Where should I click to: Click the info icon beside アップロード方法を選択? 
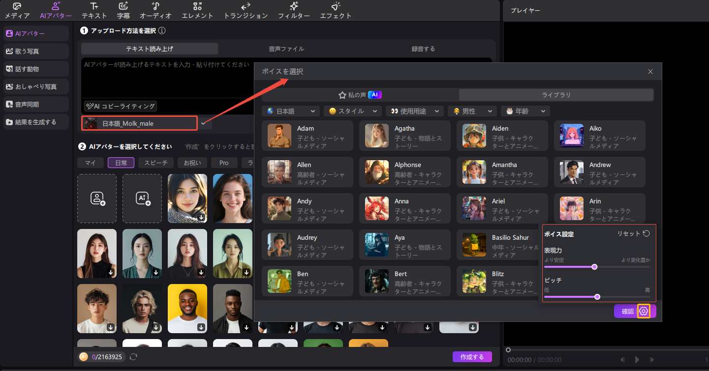pyautogui.click(x=162, y=30)
